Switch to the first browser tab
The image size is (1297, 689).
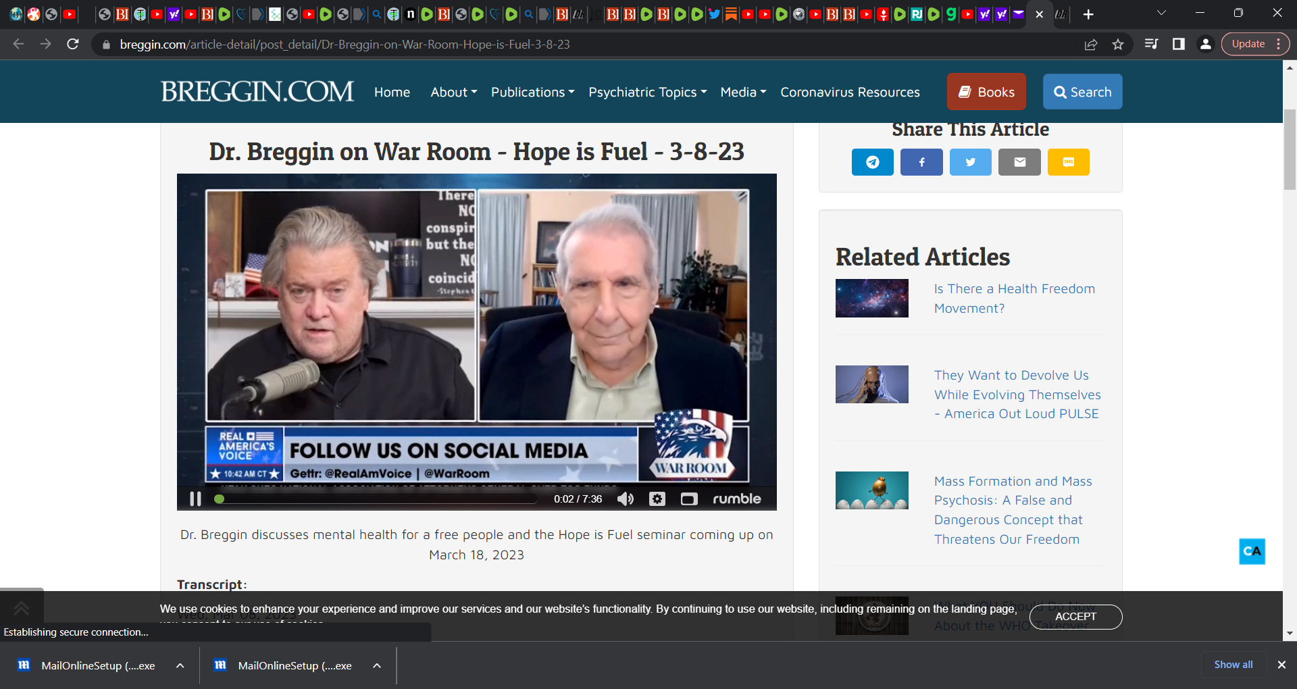pos(16,14)
